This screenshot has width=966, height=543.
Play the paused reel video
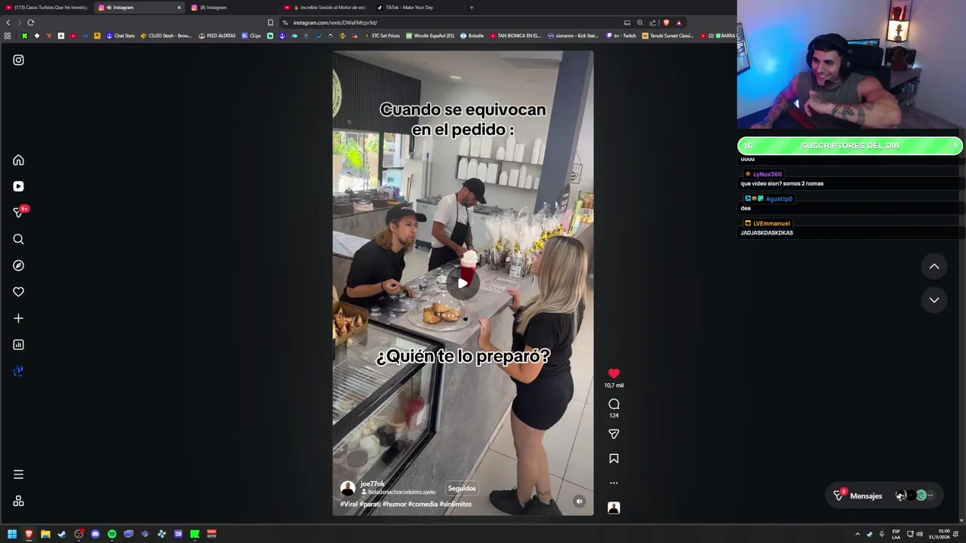463,283
